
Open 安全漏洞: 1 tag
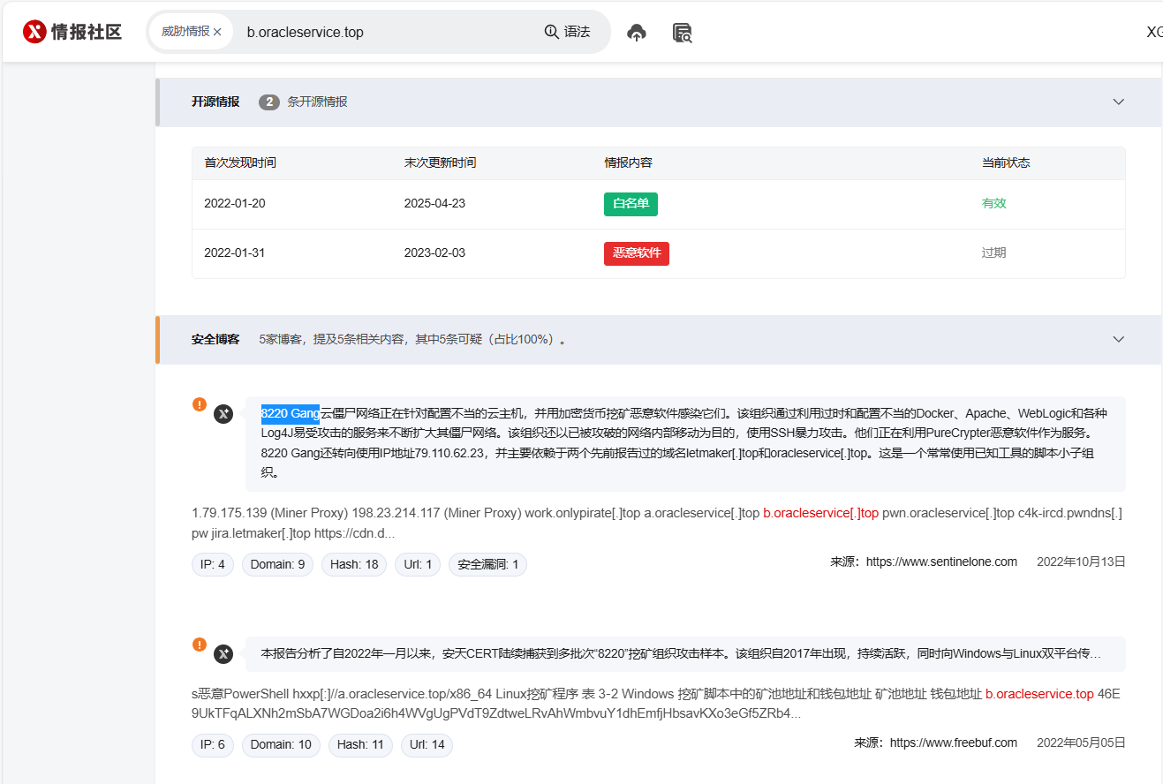coord(487,564)
